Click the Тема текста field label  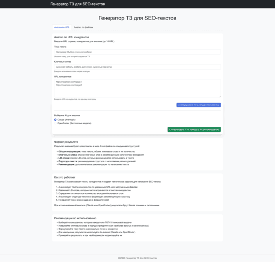60,47
